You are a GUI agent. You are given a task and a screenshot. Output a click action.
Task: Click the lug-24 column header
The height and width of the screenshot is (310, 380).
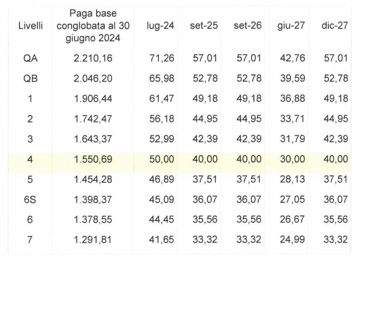pos(160,25)
